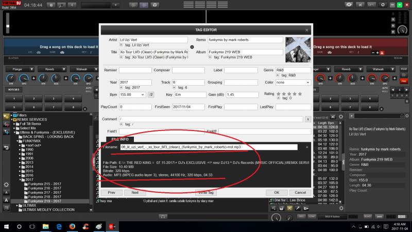Click the HOTCUES pad mode label
This screenshot has height=232, width=412.
[13, 90]
